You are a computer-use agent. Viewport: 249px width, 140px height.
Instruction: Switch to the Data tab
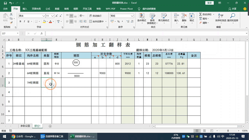57,9
